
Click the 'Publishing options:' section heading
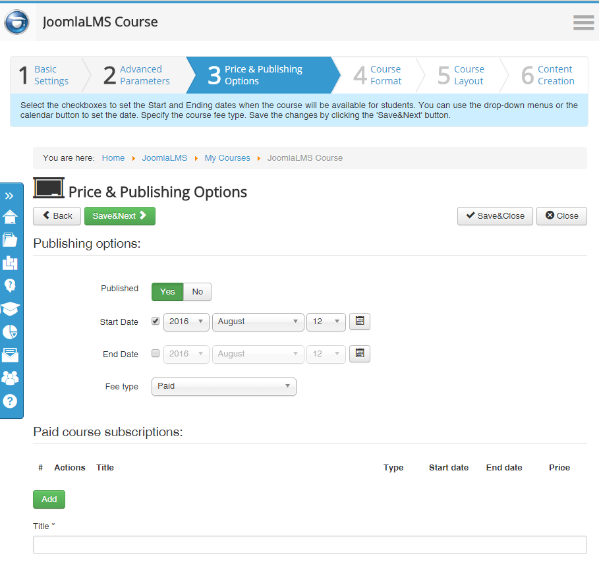[x=87, y=244]
